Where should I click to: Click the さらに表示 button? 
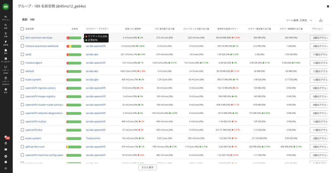(147, 167)
